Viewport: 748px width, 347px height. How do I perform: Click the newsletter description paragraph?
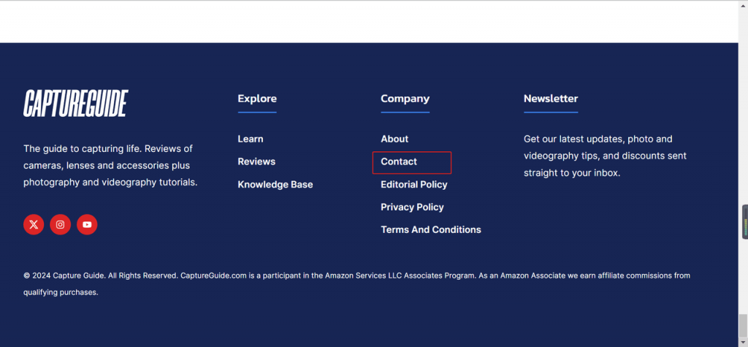pos(605,156)
